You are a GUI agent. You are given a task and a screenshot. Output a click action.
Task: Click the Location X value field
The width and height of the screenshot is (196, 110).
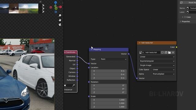coord(108,71)
